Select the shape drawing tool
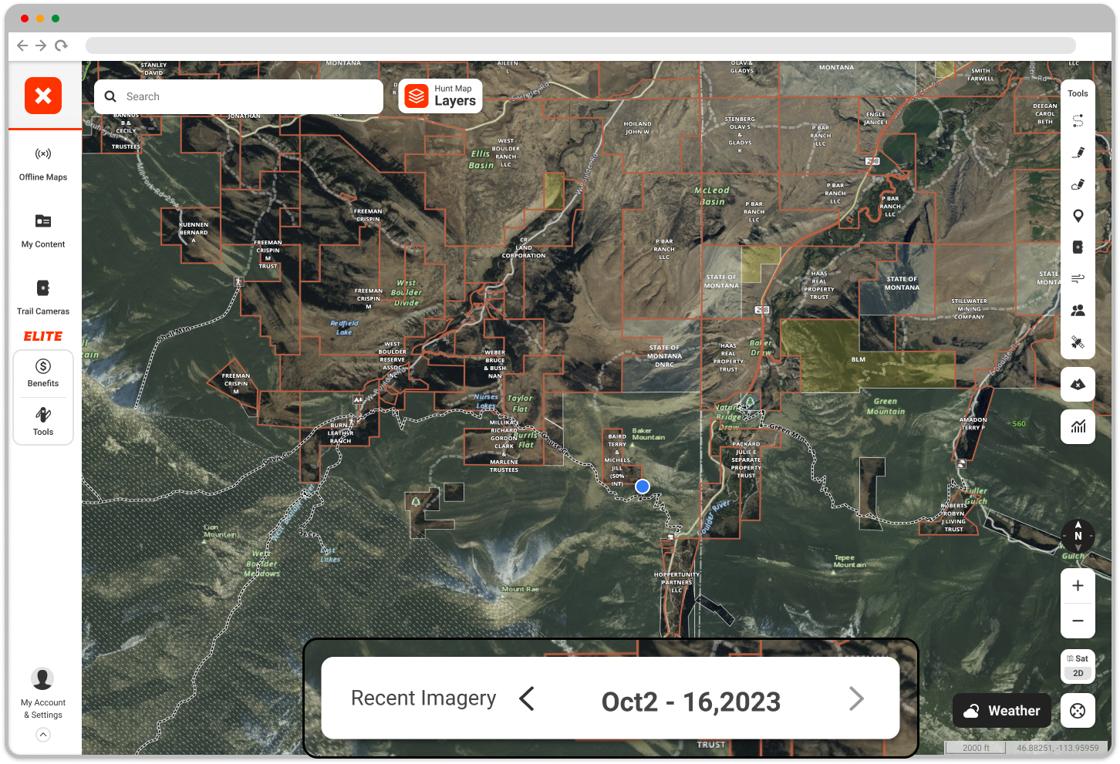This screenshot has width=1120, height=764. [1078, 184]
